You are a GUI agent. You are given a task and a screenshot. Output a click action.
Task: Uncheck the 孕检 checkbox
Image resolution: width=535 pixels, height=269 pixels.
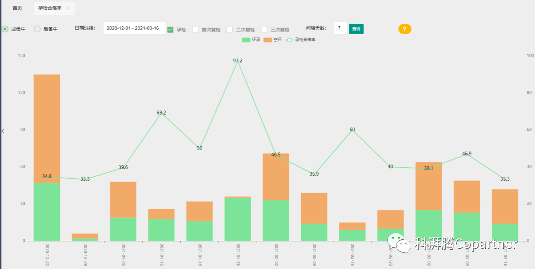(170, 30)
